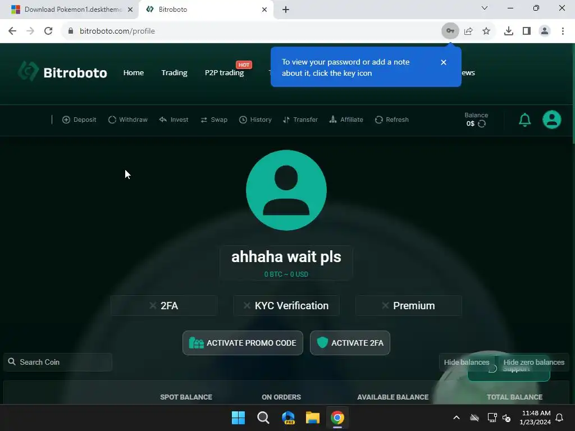Screen dimensions: 575x431
Task: Toggle Chrome side panel icon
Action: (x=527, y=31)
